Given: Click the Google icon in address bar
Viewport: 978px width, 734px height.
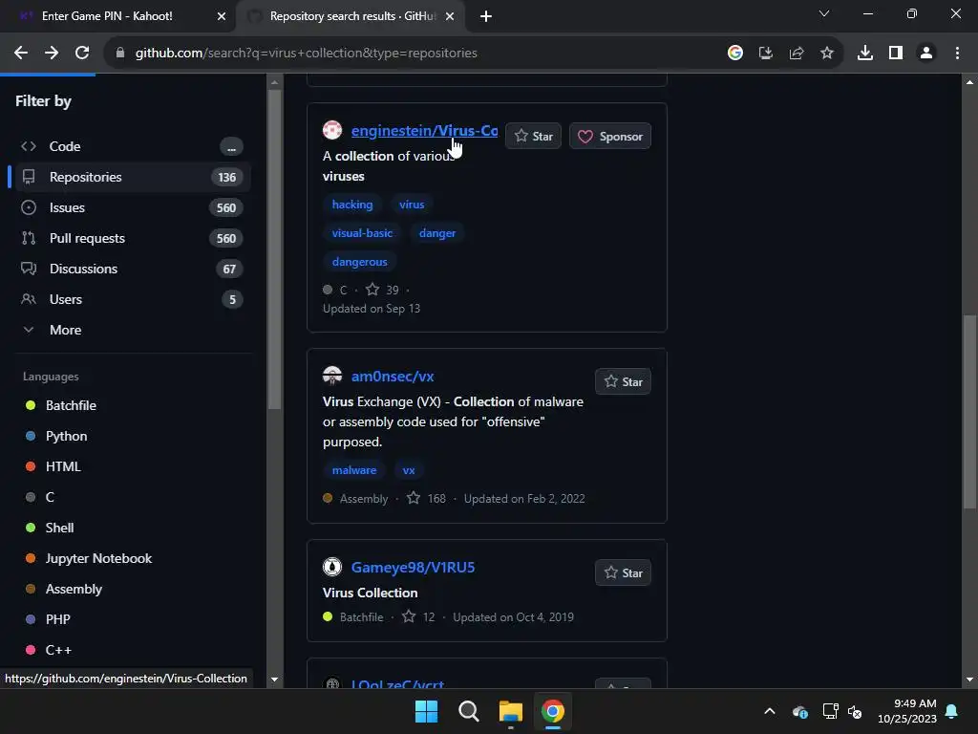Looking at the screenshot, I should (735, 54).
